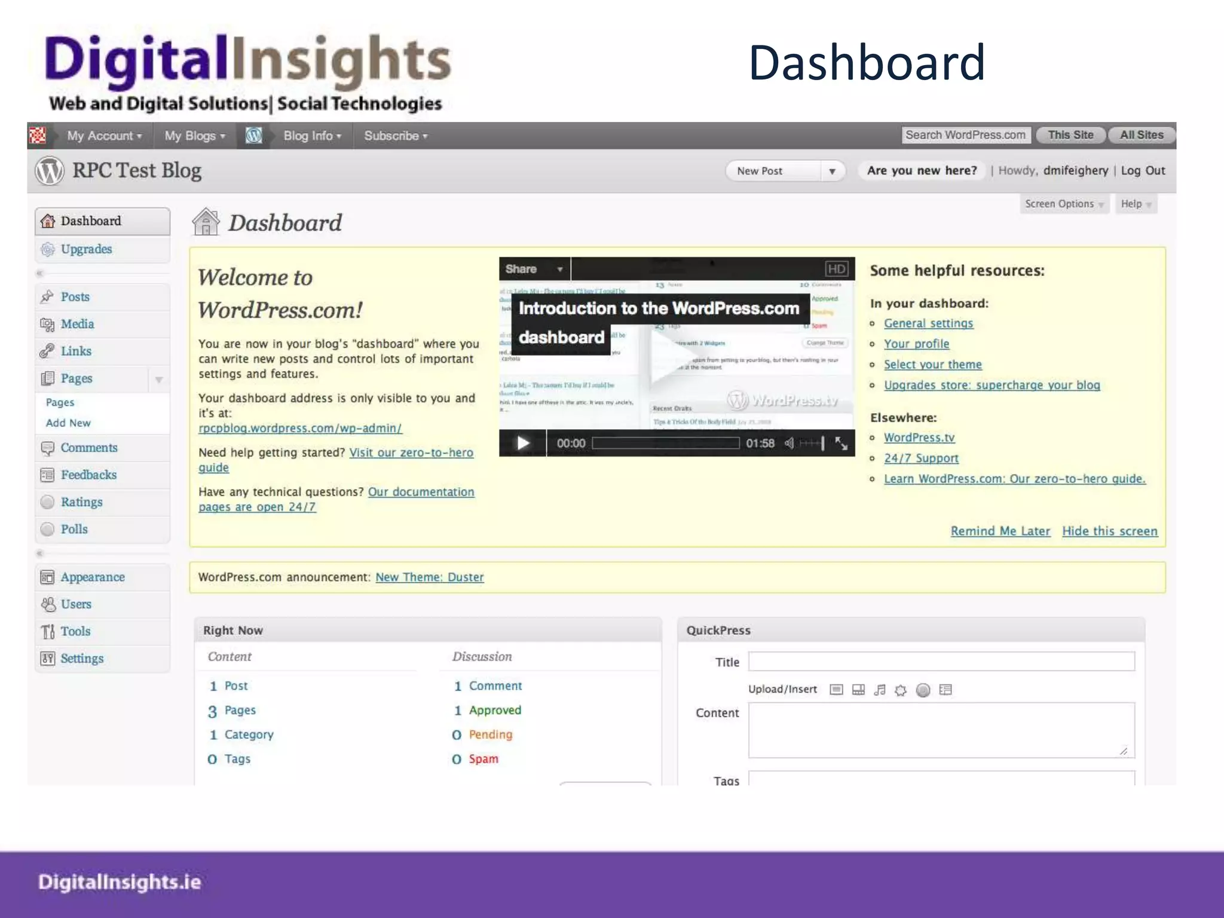This screenshot has width=1224, height=918.
Task: Open Feedbacks in the sidebar menu
Action: [88, 475]
